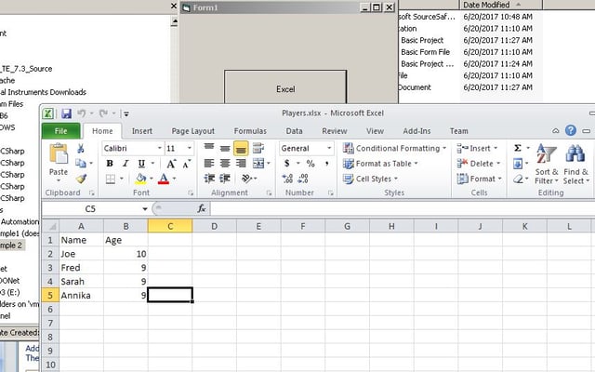The width and height of the screenshot is (595, 372).
Task: Open the Calibri font name dropdown
Action: coord(160,148)
